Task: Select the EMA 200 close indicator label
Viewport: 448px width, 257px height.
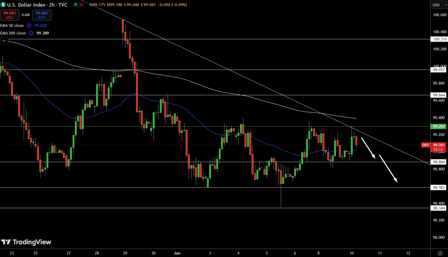Action: (x=13, y=33)
